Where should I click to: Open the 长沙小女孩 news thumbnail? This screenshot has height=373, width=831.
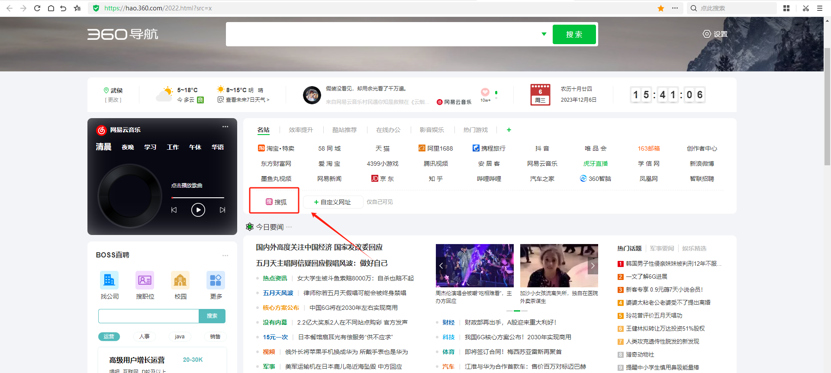[x=559, y=266]
